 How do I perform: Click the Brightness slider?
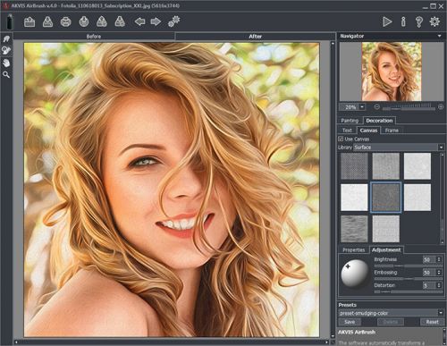click(409, 266)
